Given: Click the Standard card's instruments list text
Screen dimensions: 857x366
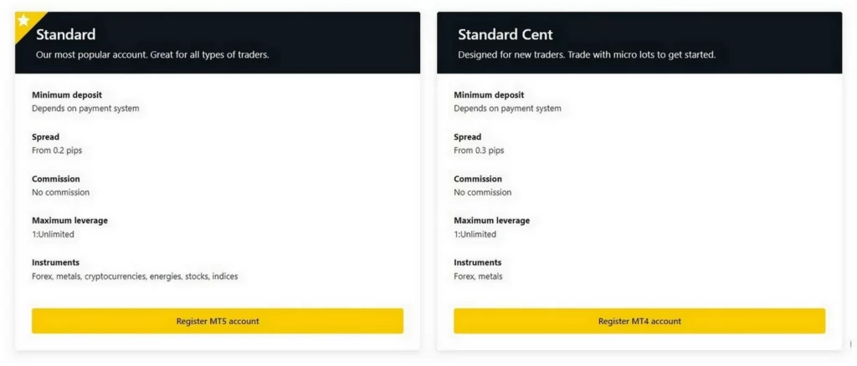Looking at the screenshot, I should click(135, 276).
